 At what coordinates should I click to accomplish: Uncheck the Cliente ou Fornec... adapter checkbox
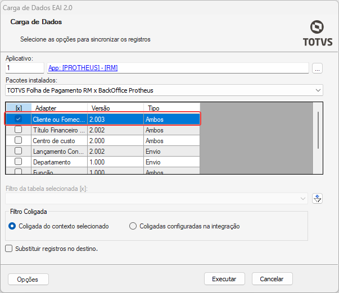(x=18, y=119)
